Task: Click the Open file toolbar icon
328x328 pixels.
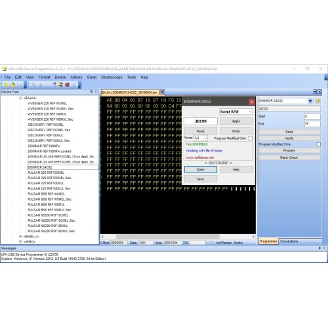Action: [12, 85]
